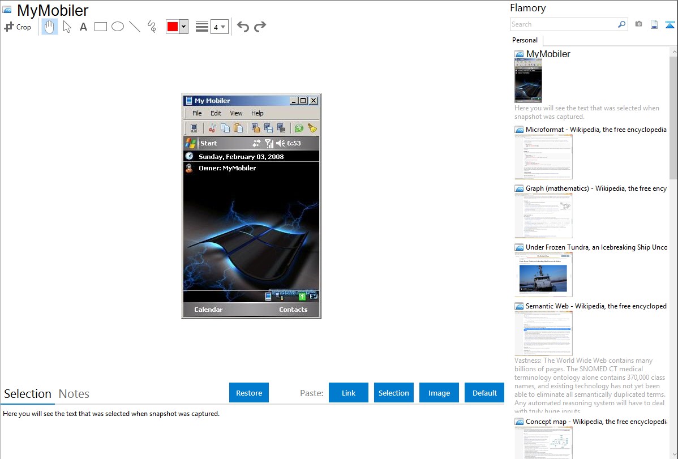This screenshot has height=459, width=678.
Task: Open the File menu in My Mobiler
Action: [197, 113]
